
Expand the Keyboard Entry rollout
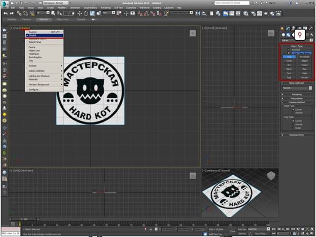(x=297, y=135)
